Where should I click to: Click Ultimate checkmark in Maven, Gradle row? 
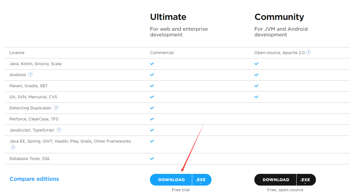tap(152, 86)
